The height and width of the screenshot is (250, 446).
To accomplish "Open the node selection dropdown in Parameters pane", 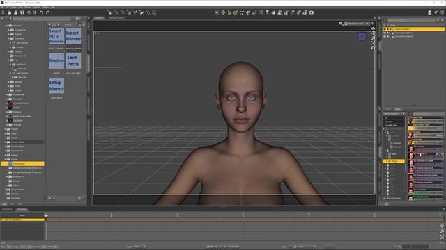I will click(x=394, y=114).
